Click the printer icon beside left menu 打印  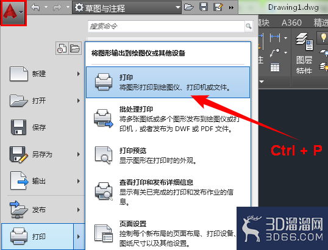19,237
